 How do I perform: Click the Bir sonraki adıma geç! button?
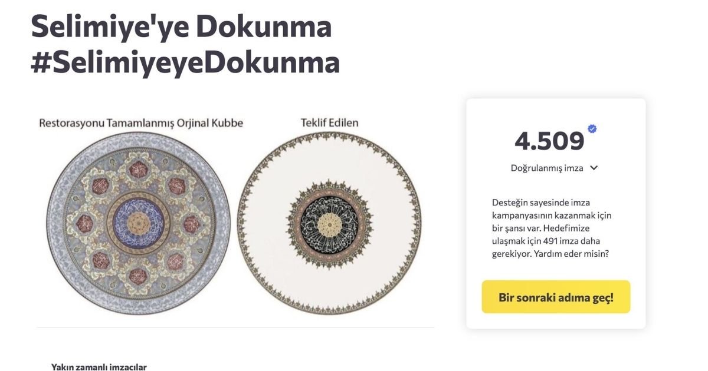[555, 298]
